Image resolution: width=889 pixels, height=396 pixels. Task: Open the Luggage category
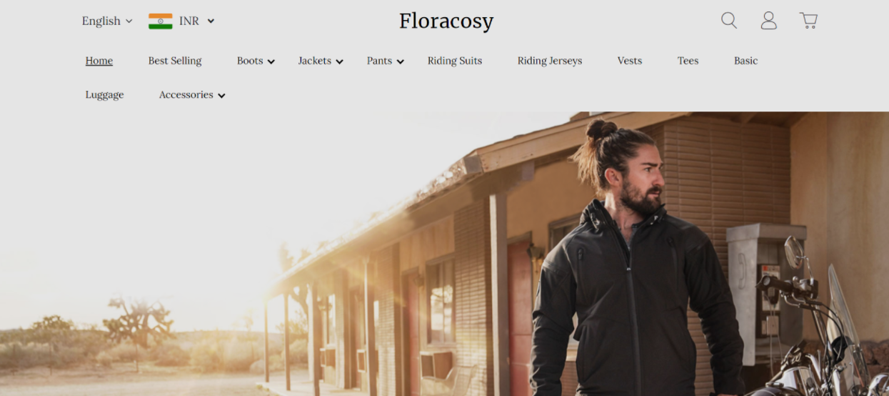click(104, 94)
